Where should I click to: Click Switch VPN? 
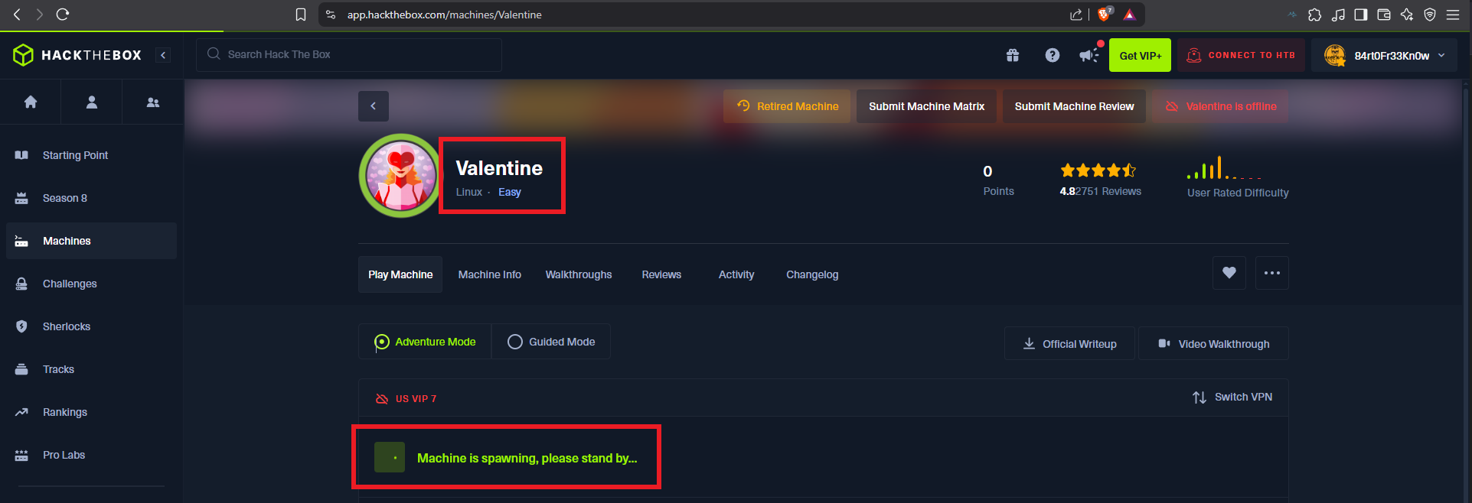[x=1232, y=398]
